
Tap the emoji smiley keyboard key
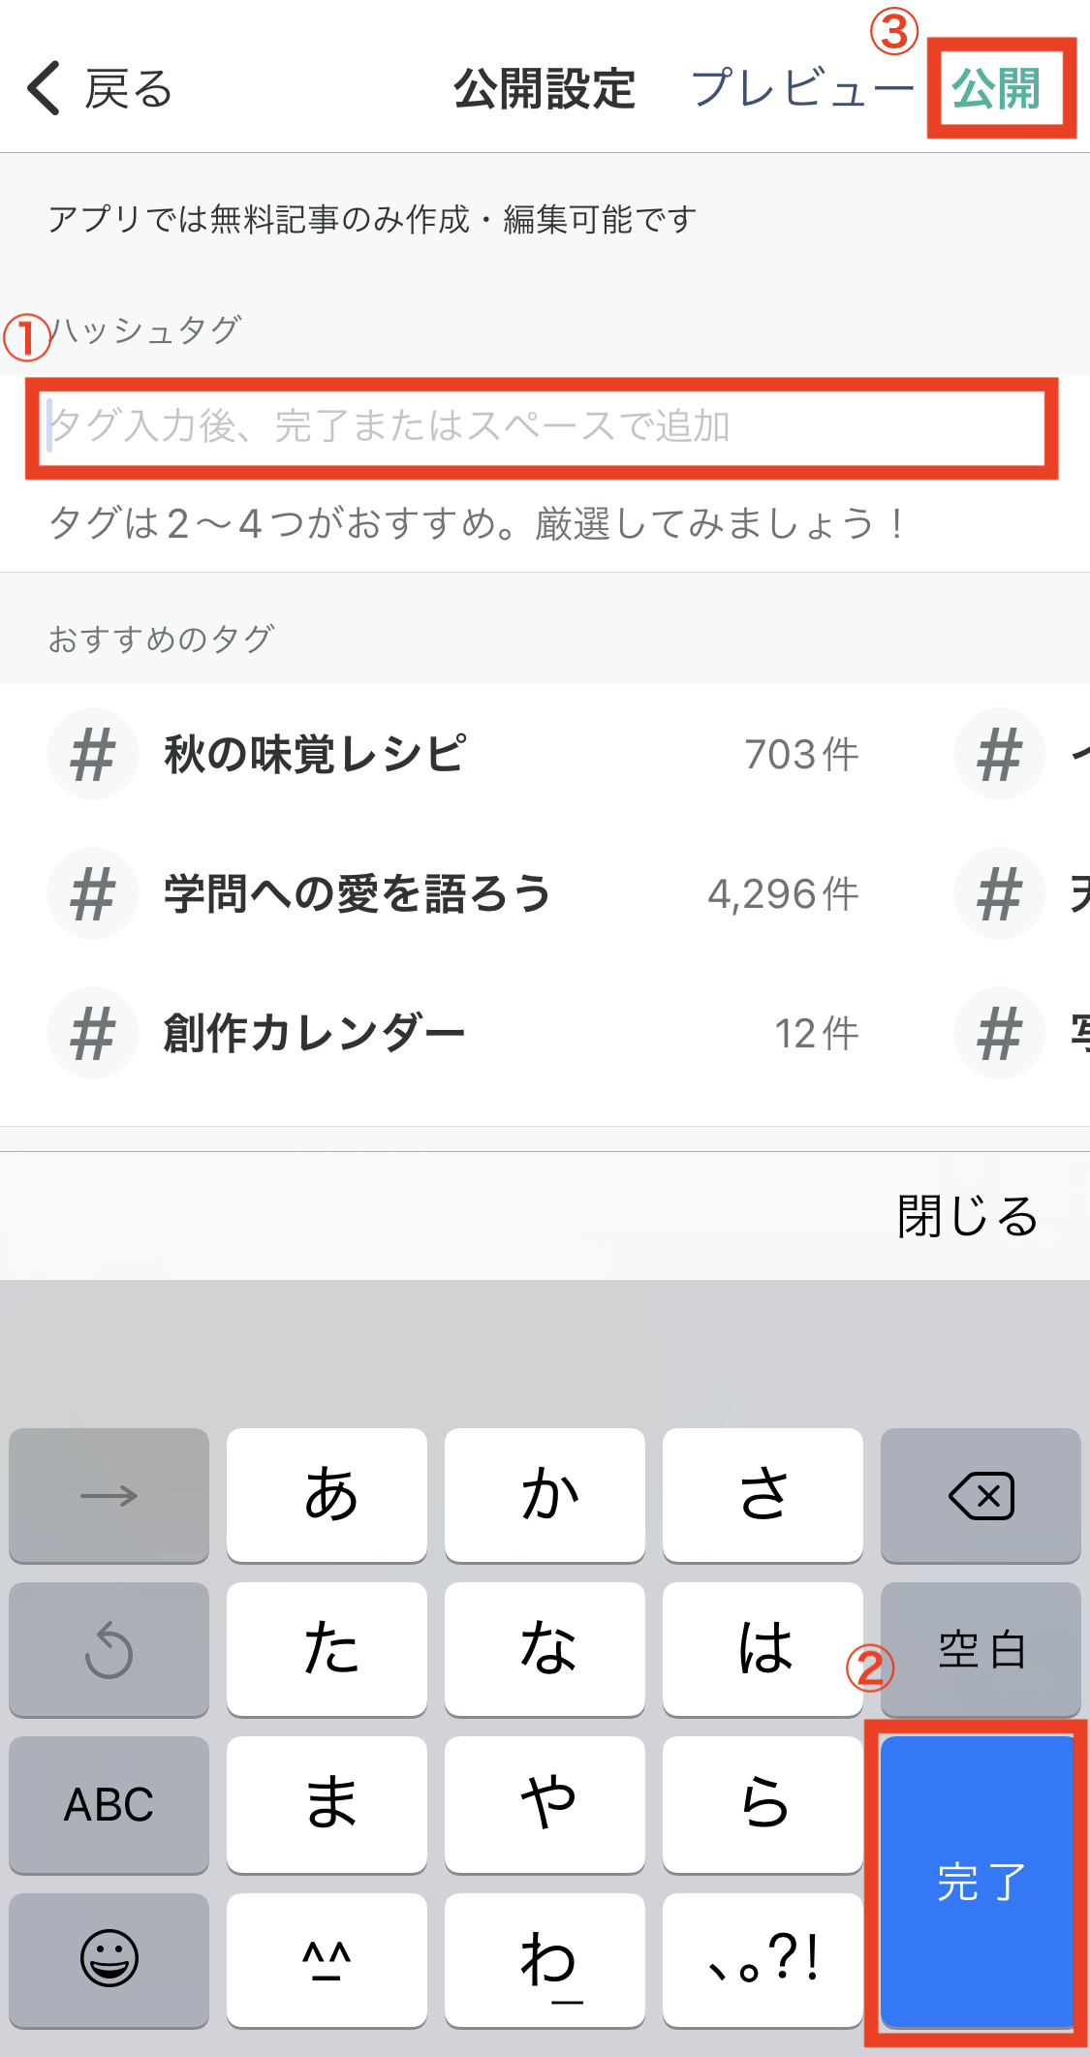(x=109, y=1959)
